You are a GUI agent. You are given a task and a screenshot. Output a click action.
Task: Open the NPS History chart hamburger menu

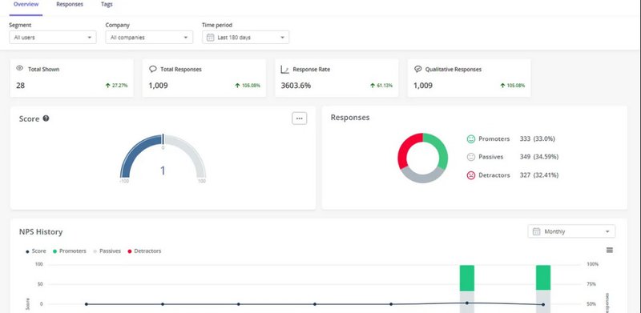[610, 250]
